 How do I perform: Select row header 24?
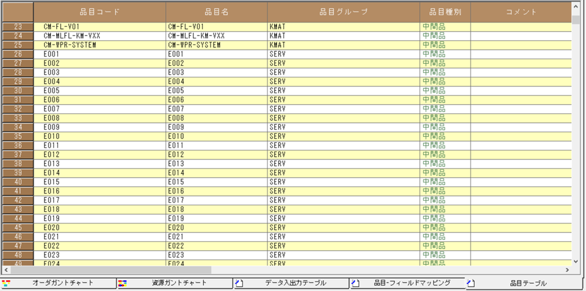(18, 36)
